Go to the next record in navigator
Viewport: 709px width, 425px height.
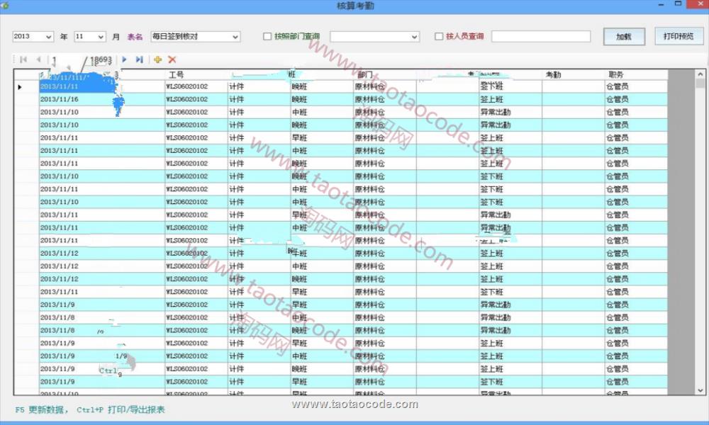pos(125,60)
